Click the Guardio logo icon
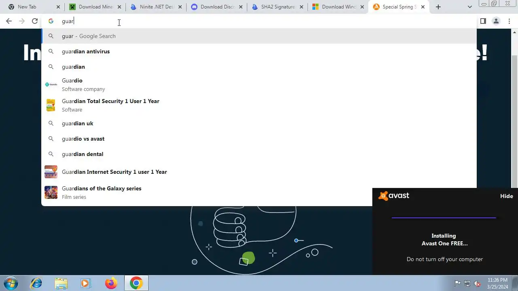The height and width of the screenshot is (291, 518). coord(51,84)
